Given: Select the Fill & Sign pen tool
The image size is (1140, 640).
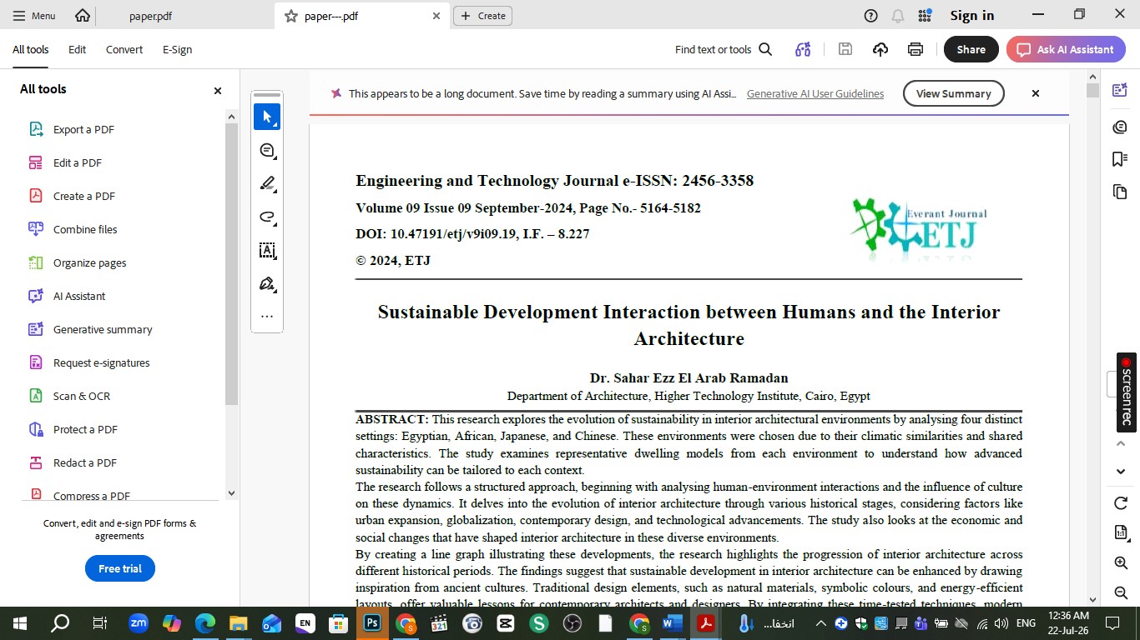Looking at the screenshot, I should coord(267,283).
